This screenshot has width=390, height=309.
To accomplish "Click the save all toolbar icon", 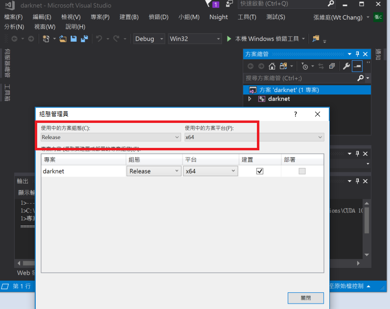I will click(85, 39).
